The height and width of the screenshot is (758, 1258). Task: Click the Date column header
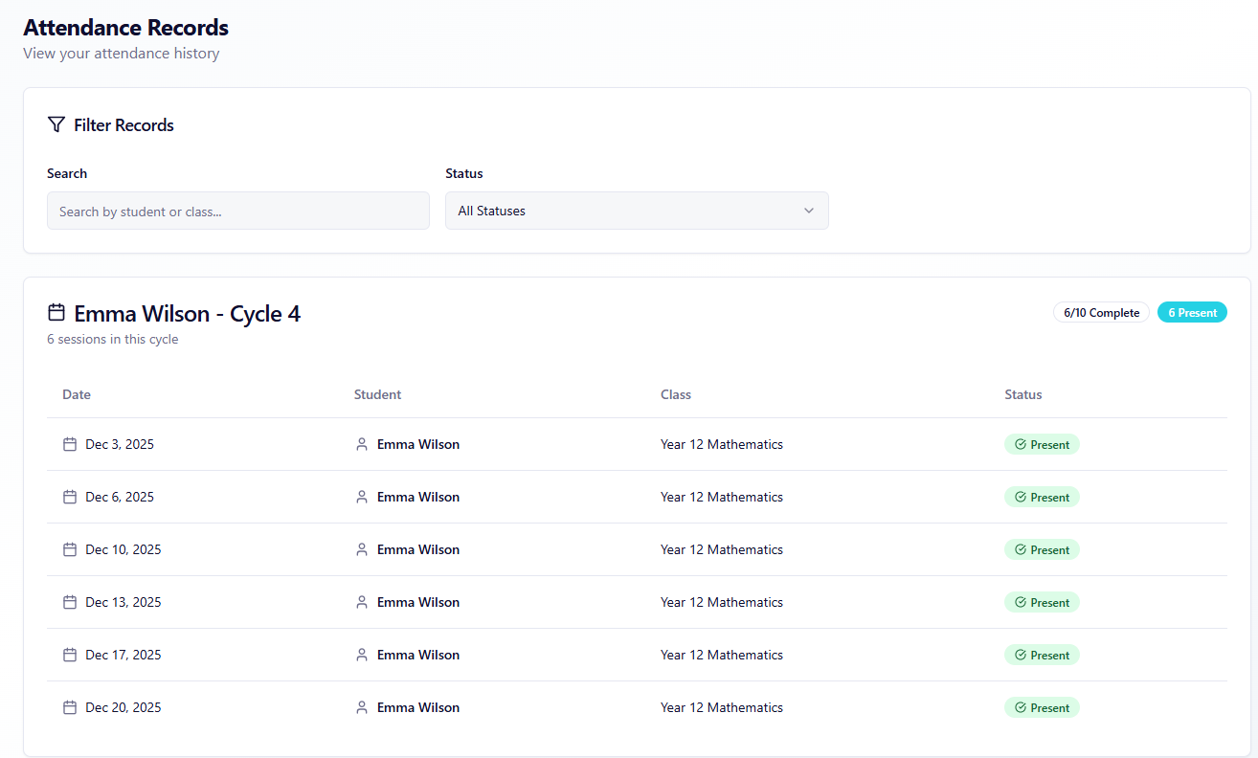[77, 394]
